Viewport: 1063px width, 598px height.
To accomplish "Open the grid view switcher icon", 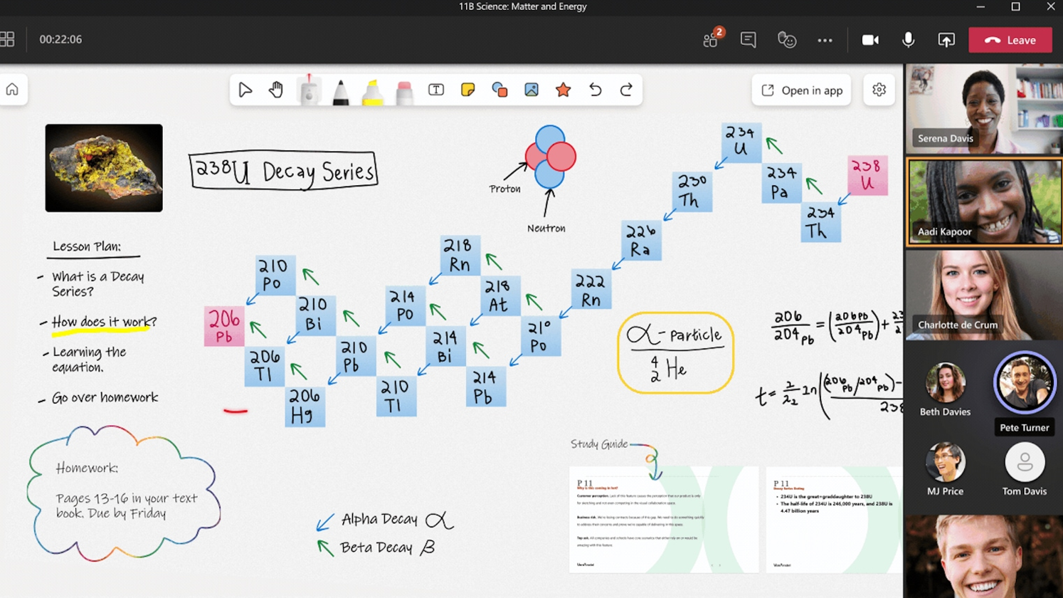I will click(7, 39).
